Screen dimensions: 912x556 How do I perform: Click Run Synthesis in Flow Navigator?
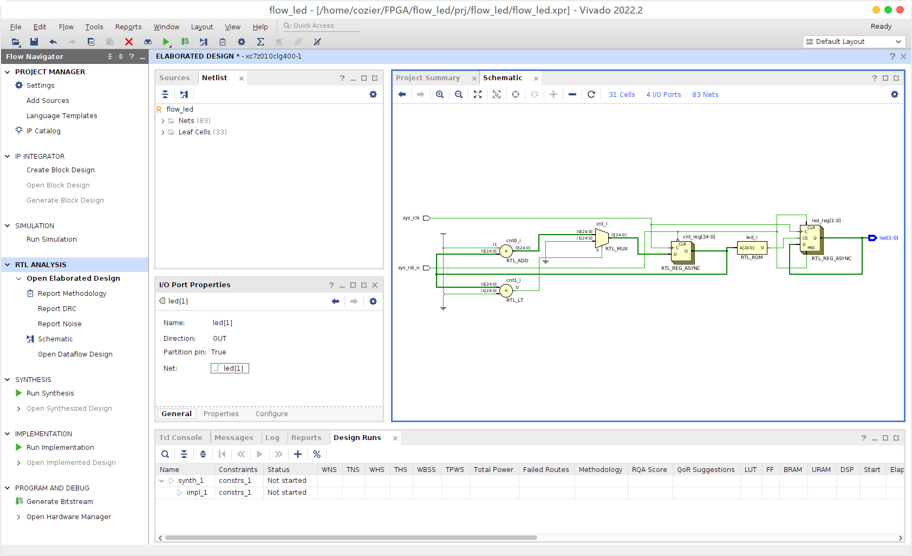pos(50,393)
